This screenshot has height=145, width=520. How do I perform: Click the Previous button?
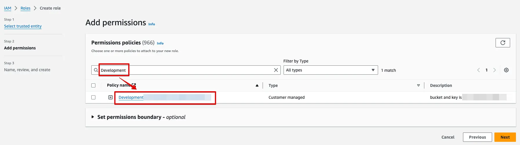477,137
